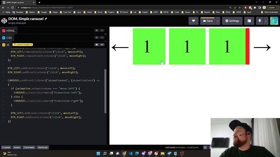The image size is (280, 157).
Task: Open the Projects bookmarks folder
Action: pos(110,12)
